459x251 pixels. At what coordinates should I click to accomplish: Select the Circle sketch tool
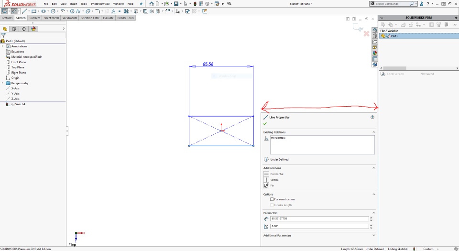(x=53, y=11)
